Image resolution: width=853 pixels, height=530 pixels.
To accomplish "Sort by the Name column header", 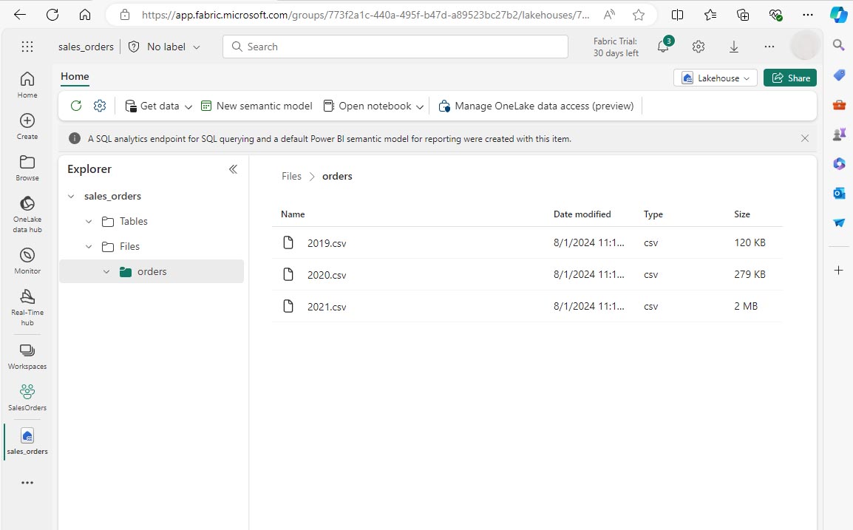I will [x=293, y=214].
